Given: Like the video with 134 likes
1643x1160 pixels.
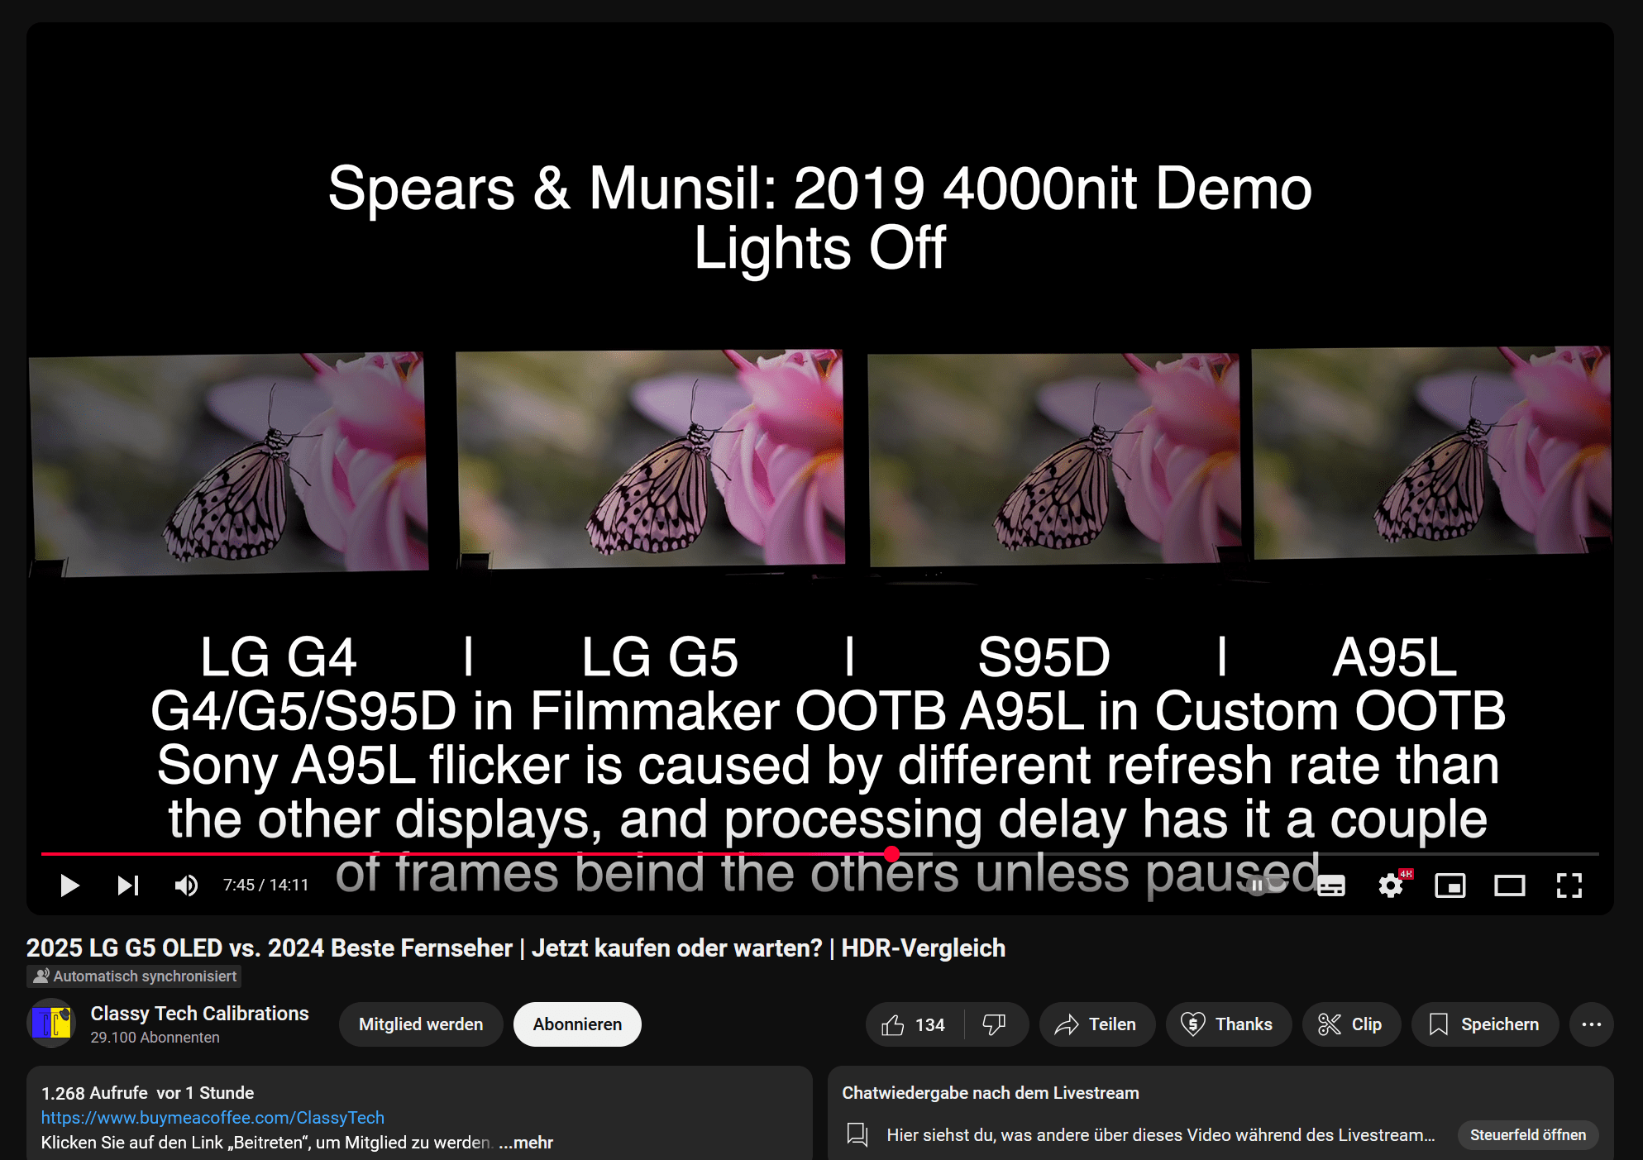Looking at the screenshot, I should (914, 1024).
